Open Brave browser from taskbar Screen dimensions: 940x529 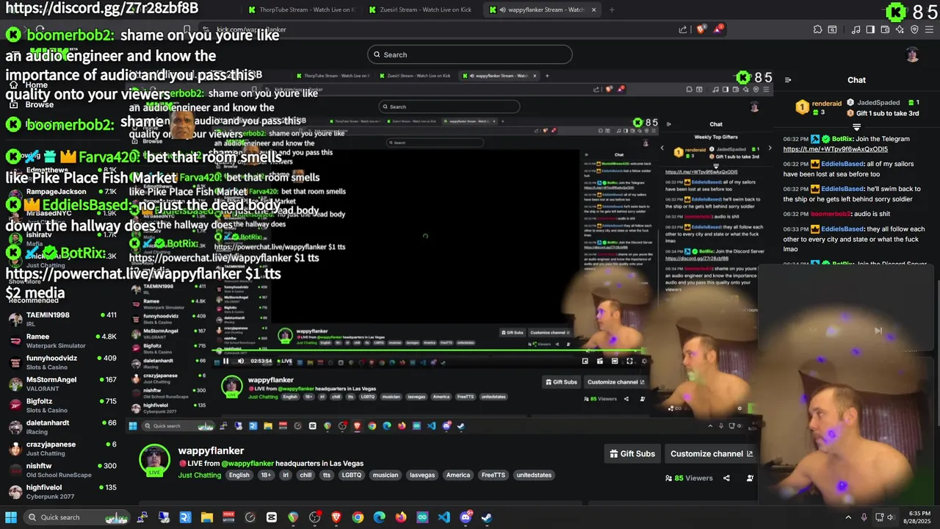click(336, 517)
